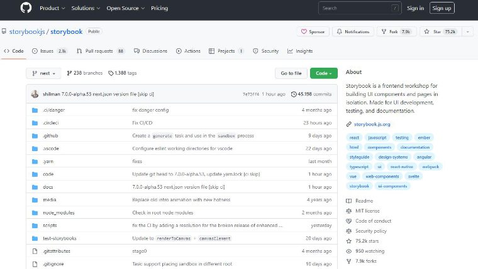Fork the repository with the Fork button
The image size is (478, 269).
397,31
